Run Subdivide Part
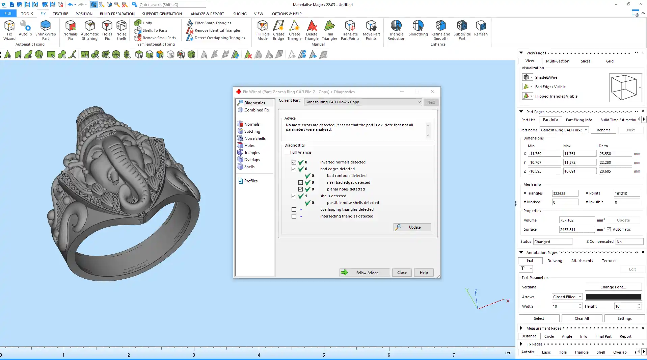This screenshot has width=647, height=360. (462, 30)
